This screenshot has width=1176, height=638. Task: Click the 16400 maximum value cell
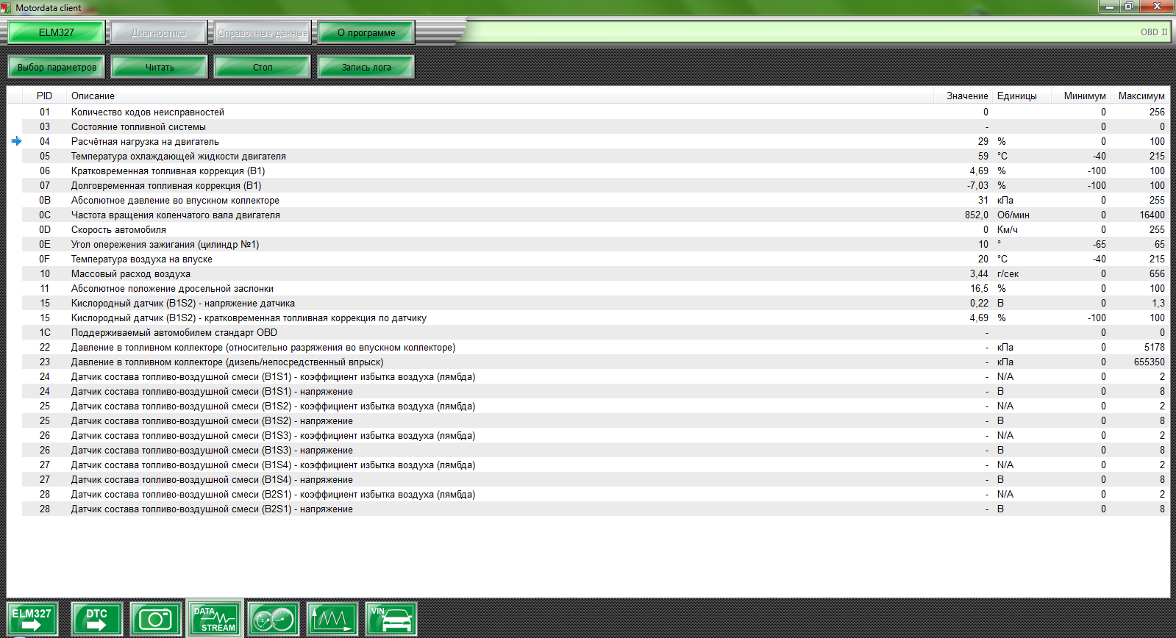coord(1152,215)
